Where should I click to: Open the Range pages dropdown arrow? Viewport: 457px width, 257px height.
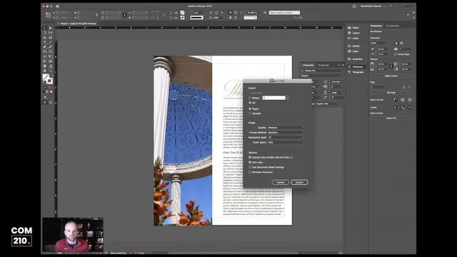click(288, 98)
